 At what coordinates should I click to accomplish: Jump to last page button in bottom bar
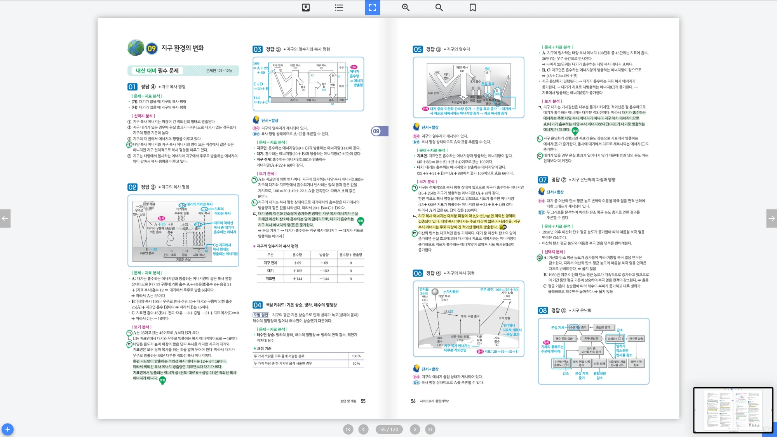point(430,429)
